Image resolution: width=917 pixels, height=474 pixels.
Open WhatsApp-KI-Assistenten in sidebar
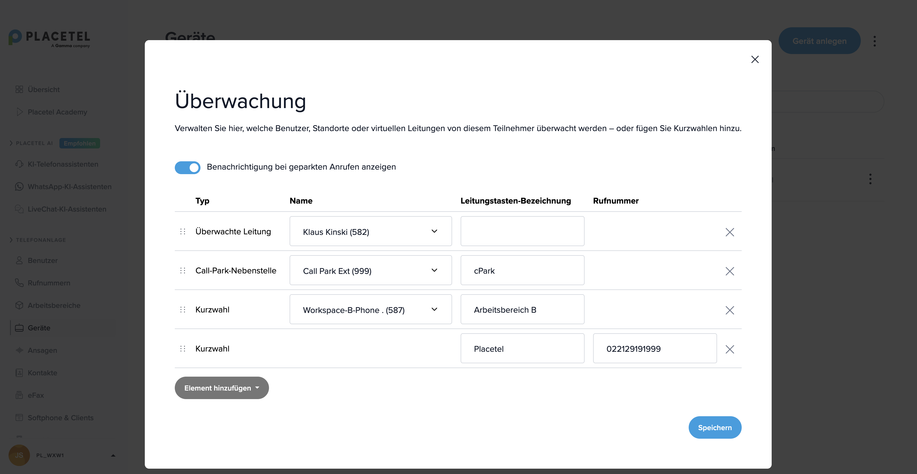pos(69,187)
